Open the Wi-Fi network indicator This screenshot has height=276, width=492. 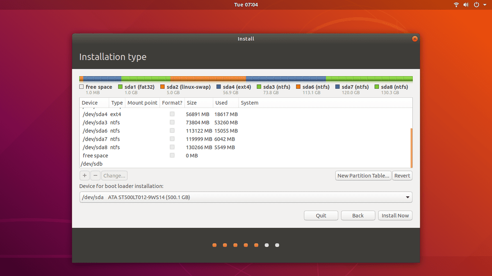pos(456,5)
